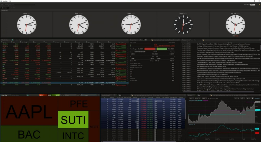
Task: Select the PFE row in Watch List
Action: point(64,77)
